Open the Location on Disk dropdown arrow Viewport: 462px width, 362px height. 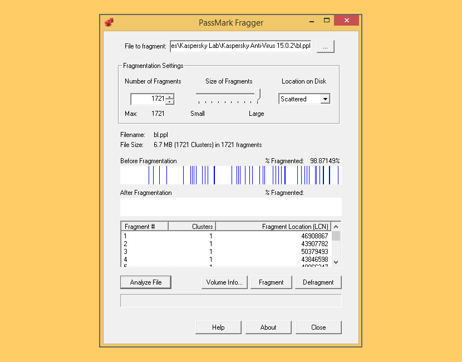(x=325, y=99)
